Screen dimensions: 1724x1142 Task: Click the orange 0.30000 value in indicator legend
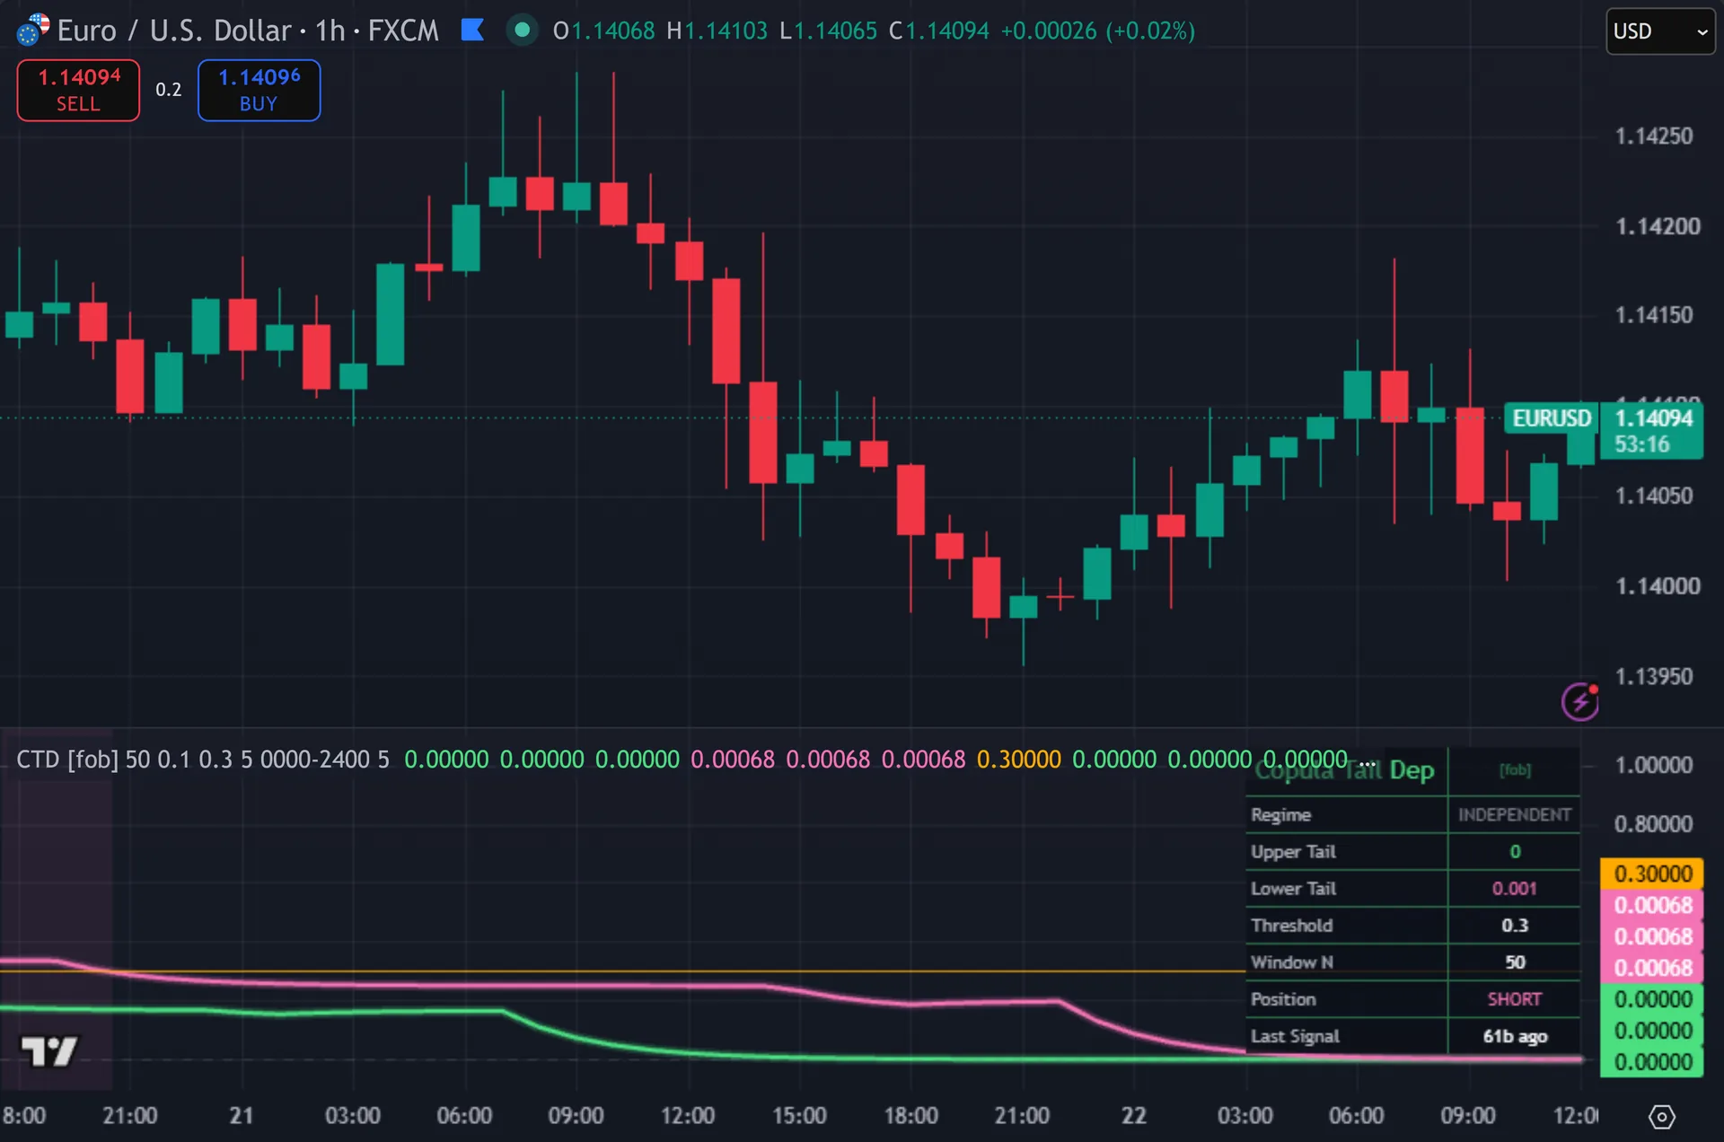tap(1018, 760)
